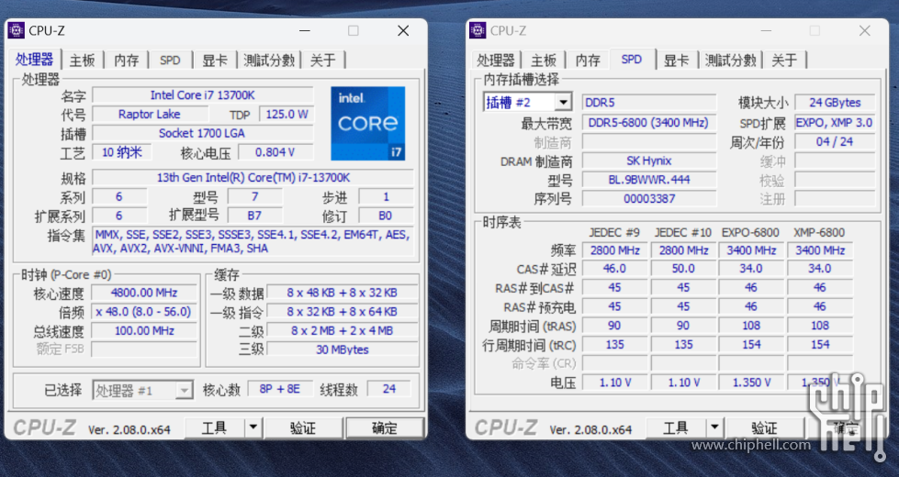Image resolution: width=899 pixels, height=477 pixels.
Task: Close the right CPU-Z window
Action: pyautogui.click(x=865, y=30)
